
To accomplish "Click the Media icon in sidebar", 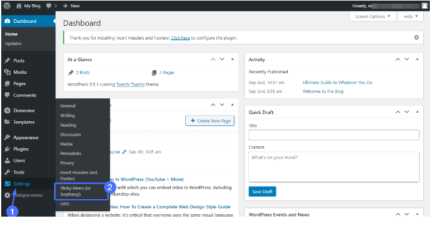I will 7,72.
